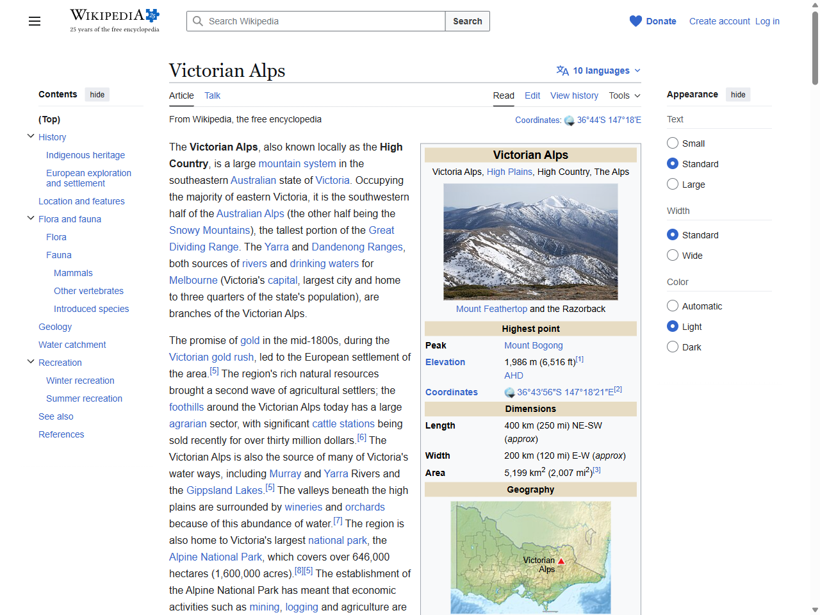Go to Introduced species section
The image size is (820, 615).
(x=91, y=309)
